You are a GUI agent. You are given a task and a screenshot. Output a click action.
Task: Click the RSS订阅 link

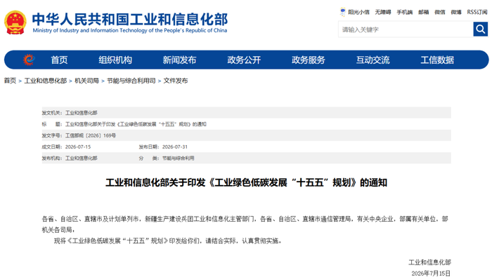[x=477, y=12]
